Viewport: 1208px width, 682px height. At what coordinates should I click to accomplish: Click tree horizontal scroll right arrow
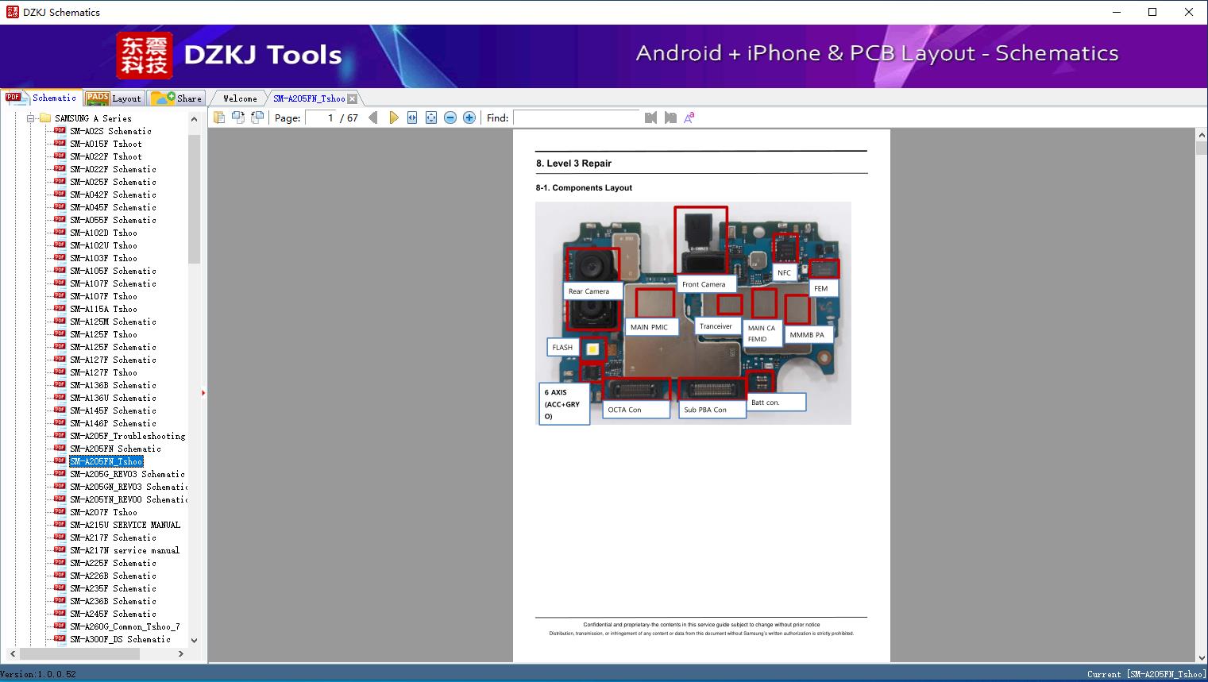[181, 653]
